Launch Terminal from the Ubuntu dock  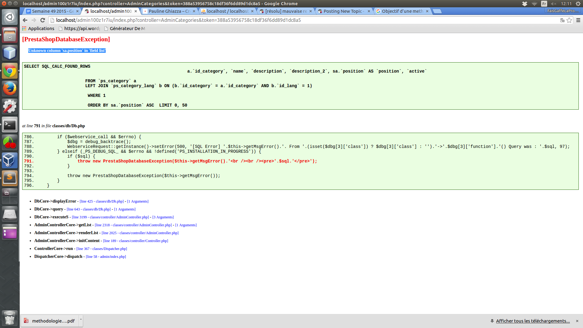point(10,125)
